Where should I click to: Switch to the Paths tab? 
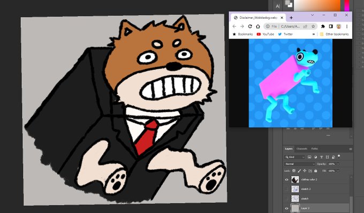pyautogui.click(x=315, y=148)
